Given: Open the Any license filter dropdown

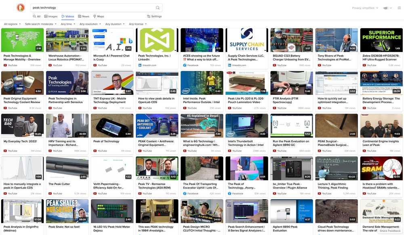Looking at the screenshot, I should click(x=137, y=24).
